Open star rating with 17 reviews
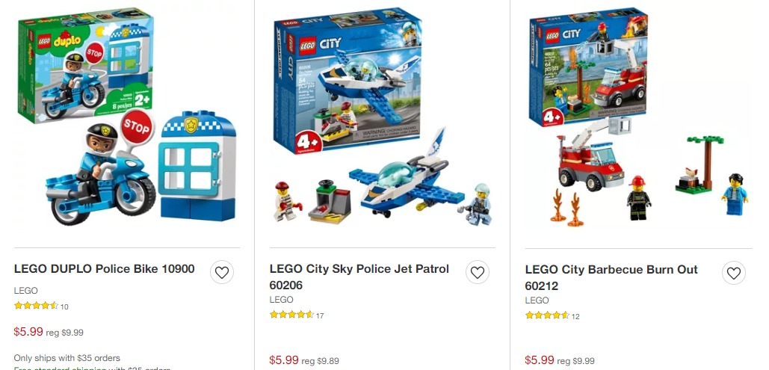 coord(296,315)
